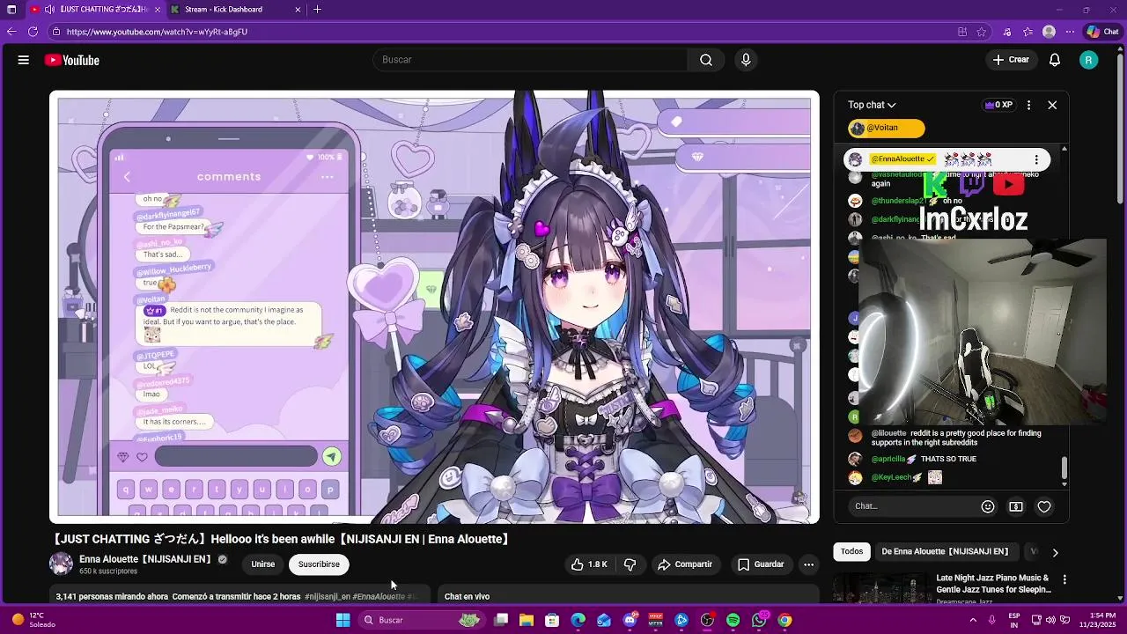Open the chat emoji picker
The width and height of the screenshot is (1127, 634).
[x=988, y=506]
